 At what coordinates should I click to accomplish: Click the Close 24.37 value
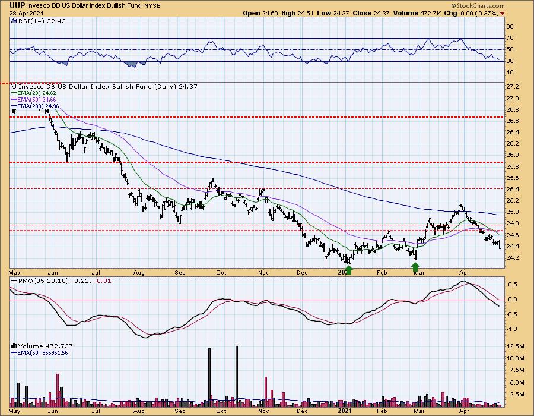[371, 13]
